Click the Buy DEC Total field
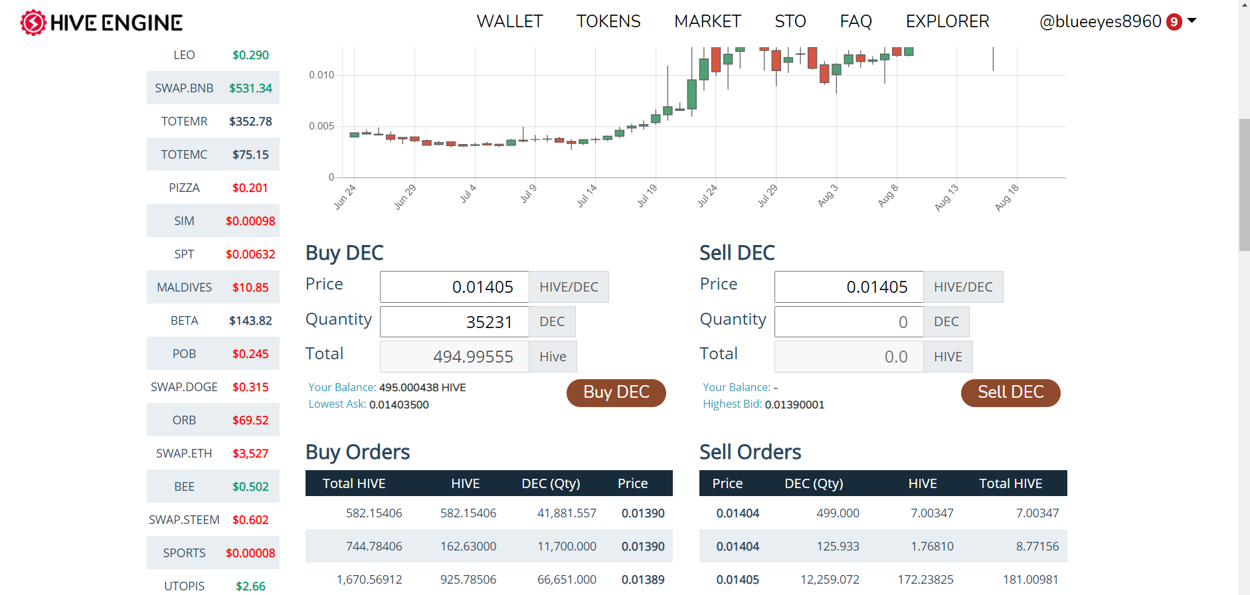Viewport: 1250px width, 595px height. click(x=454, y=357)
